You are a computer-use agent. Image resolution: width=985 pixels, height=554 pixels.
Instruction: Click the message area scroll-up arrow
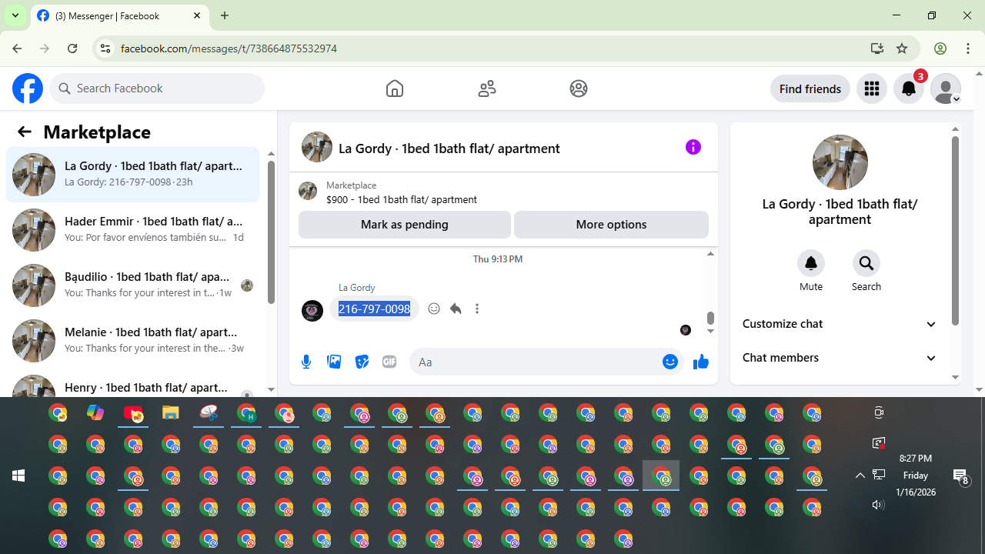(x=710, y=254)
